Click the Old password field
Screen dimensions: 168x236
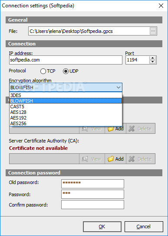(92, 184)
